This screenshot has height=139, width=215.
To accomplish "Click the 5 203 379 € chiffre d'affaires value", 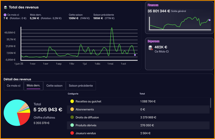I will [42, 123].
